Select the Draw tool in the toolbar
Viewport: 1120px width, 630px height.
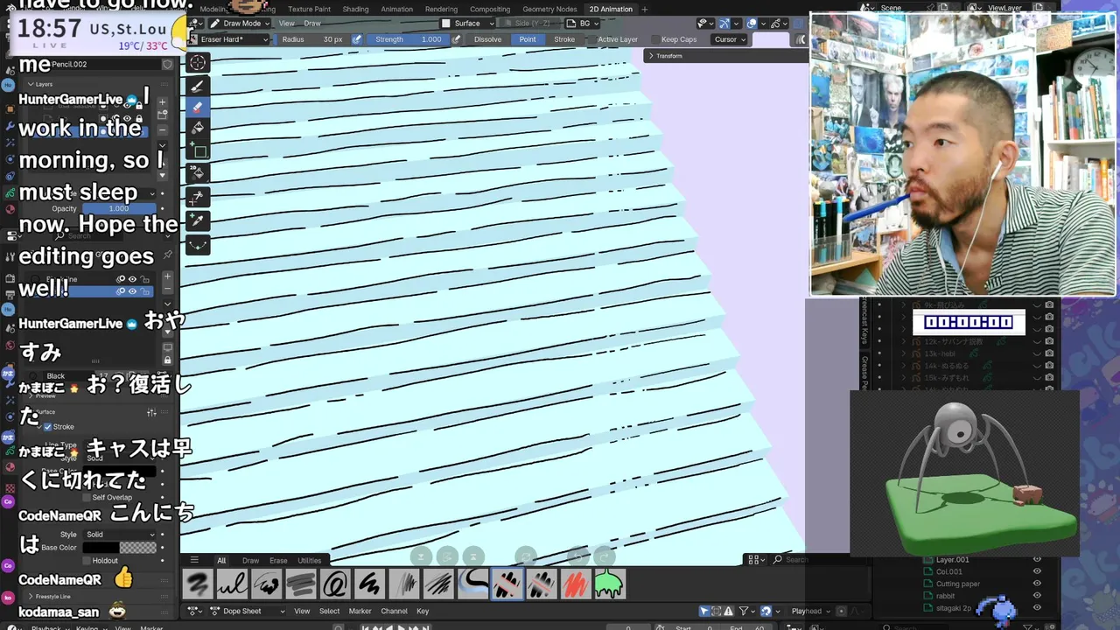198,86
